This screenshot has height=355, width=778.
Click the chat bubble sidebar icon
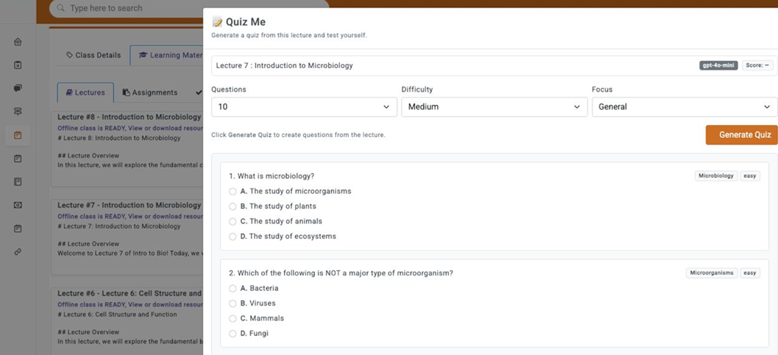click(18, 88)
